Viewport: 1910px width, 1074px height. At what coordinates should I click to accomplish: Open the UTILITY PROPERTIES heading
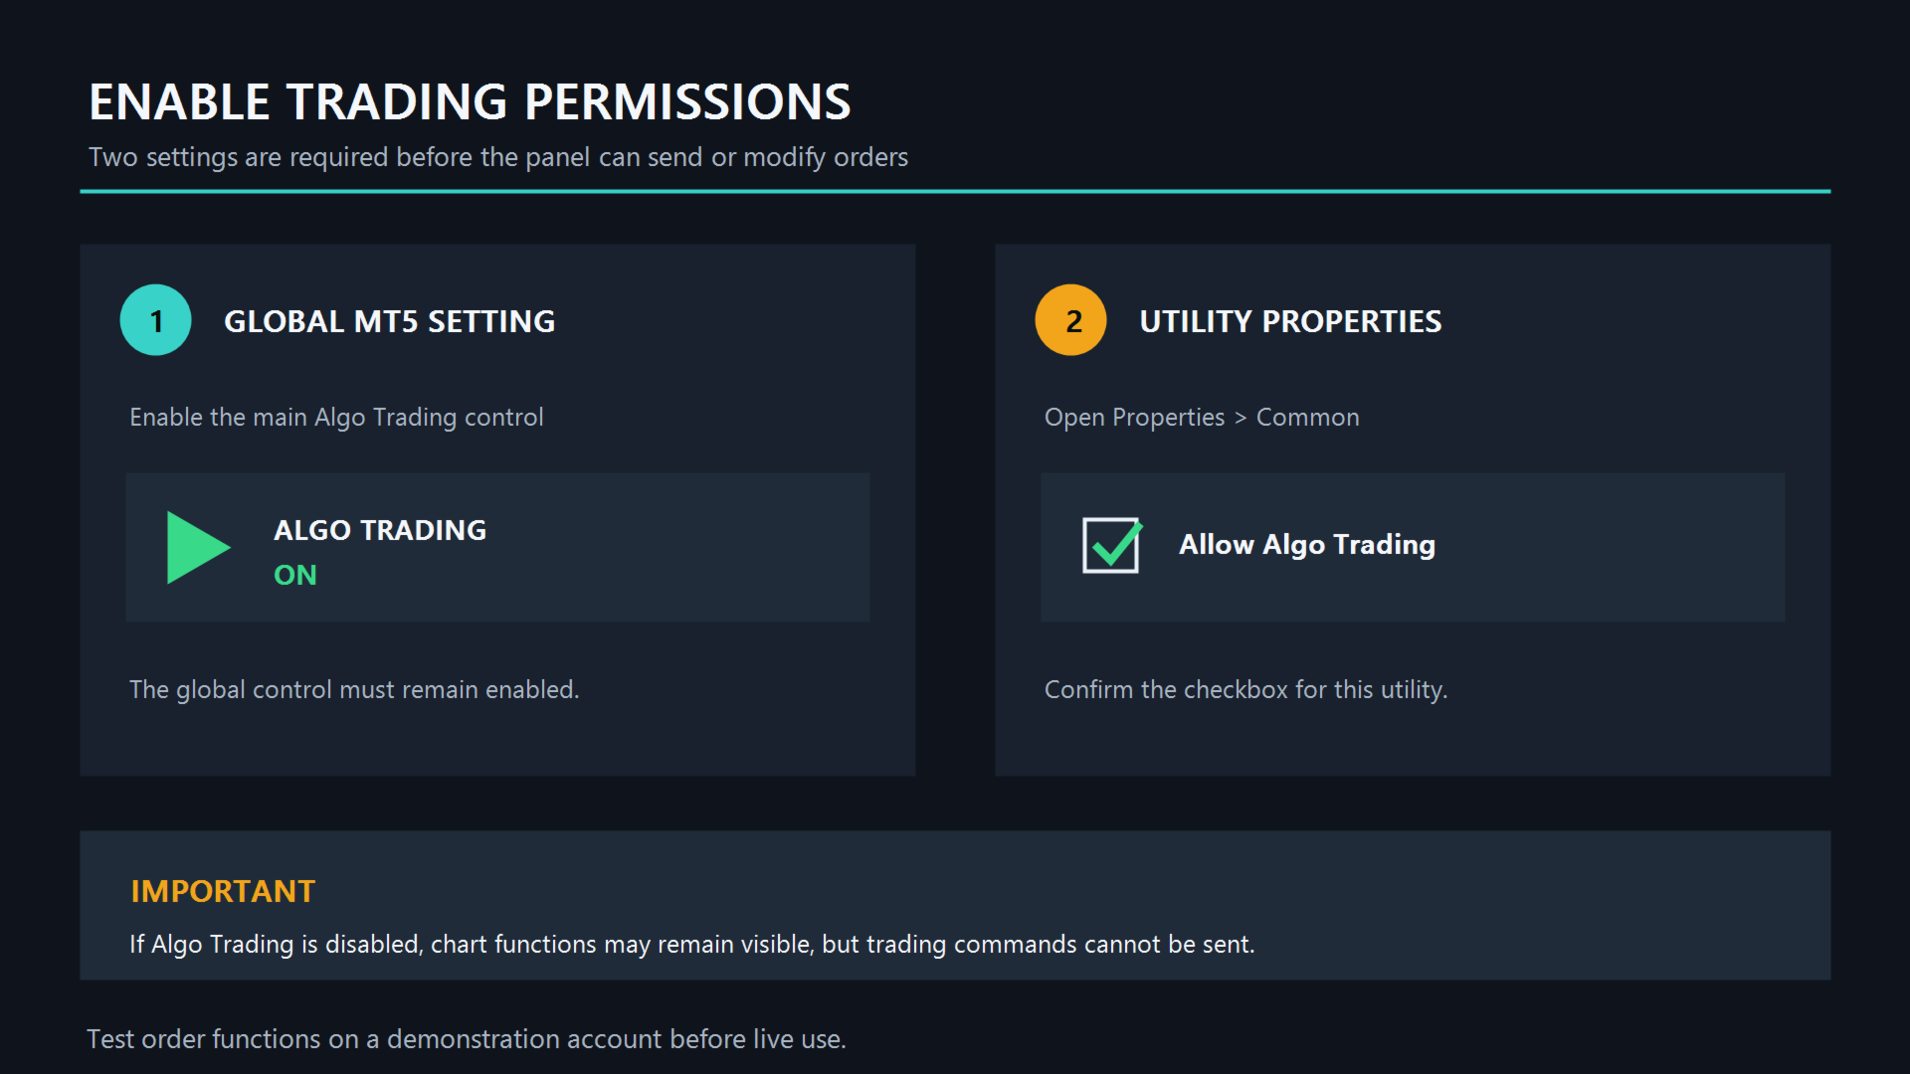pyautogui.click(x=1290, y=321)
